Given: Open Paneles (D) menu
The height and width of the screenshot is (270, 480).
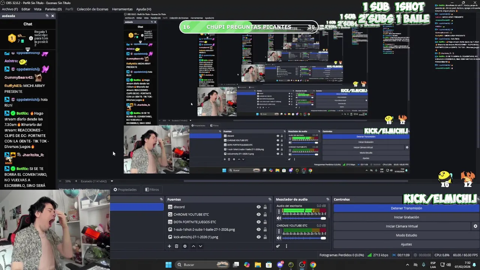Looking at the screenshot, I should coord(53,9).
